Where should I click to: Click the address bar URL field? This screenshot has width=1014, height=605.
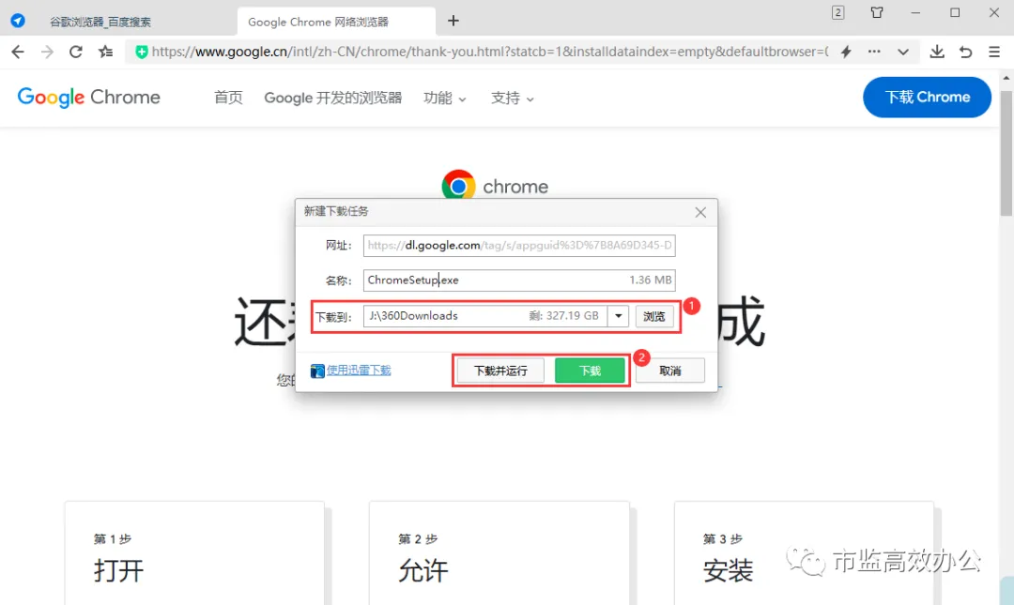[x=489, y=52]
